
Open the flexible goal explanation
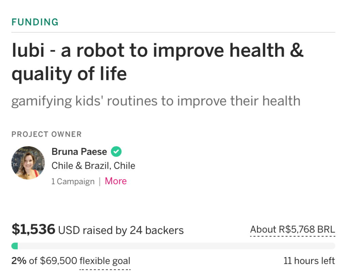pyautogui.click(x=105, y=261)
